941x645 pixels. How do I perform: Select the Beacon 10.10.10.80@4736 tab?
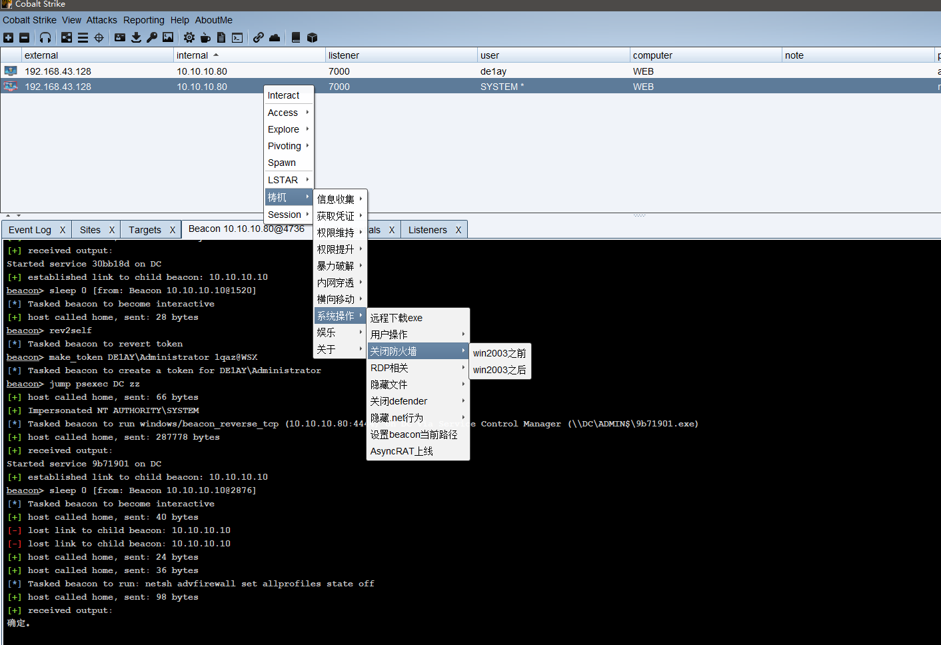(x=247, y=229)
